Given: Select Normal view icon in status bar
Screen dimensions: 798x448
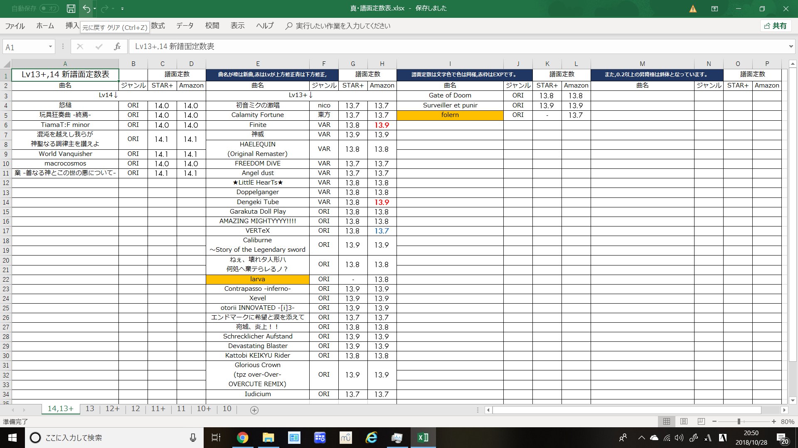Looking at the screenshot, I should 667,421.
